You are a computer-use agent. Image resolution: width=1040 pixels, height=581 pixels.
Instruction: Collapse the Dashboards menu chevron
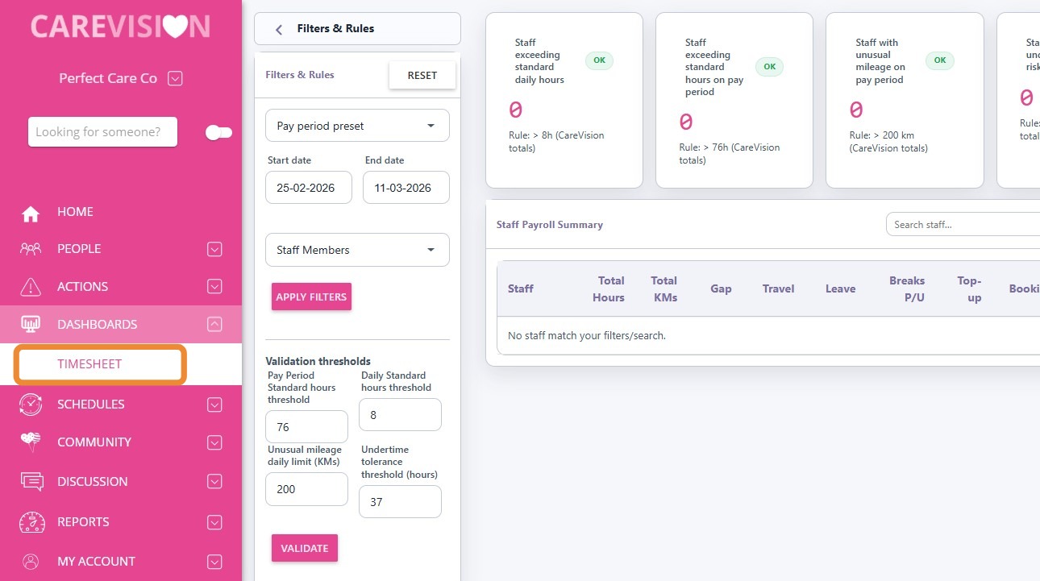tap(214, 325)
